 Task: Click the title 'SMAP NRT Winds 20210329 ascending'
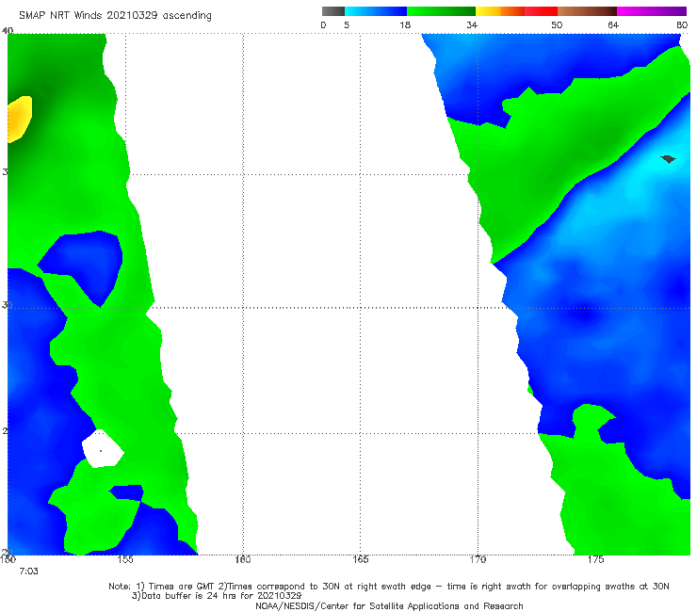tap(115, 16)
